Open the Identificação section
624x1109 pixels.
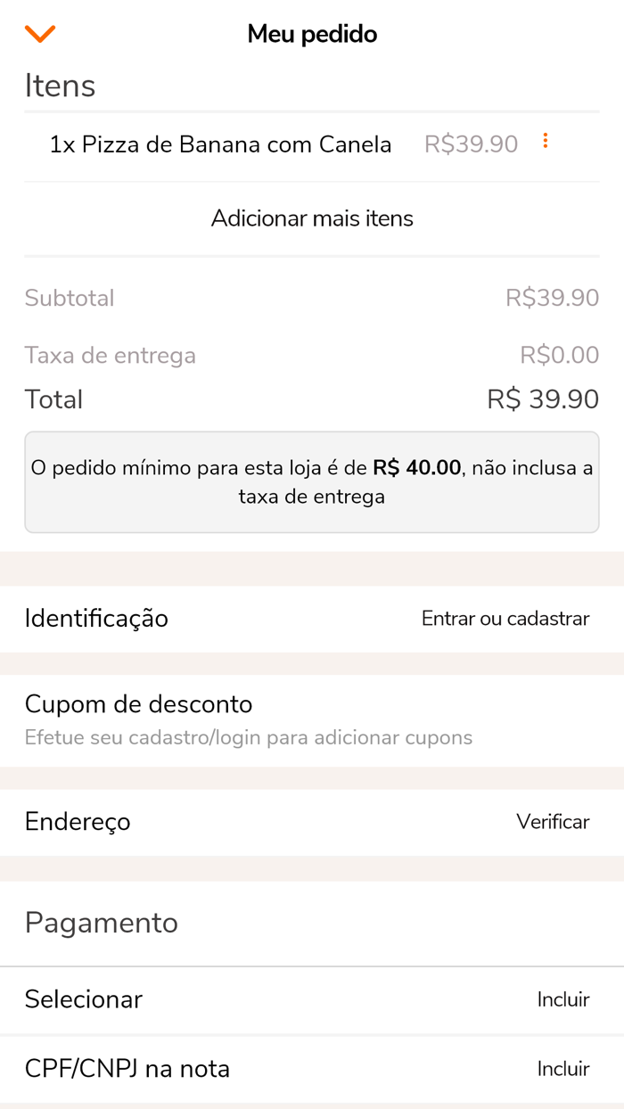96,618
